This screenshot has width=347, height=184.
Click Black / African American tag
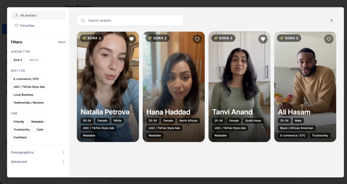pos(297,128)
